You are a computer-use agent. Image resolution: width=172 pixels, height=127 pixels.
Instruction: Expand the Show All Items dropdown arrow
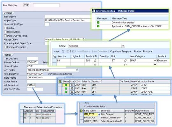pos(123,46)
